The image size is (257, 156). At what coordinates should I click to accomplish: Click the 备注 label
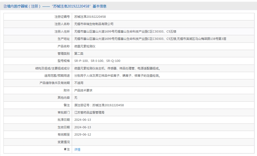tap(67, 105)
